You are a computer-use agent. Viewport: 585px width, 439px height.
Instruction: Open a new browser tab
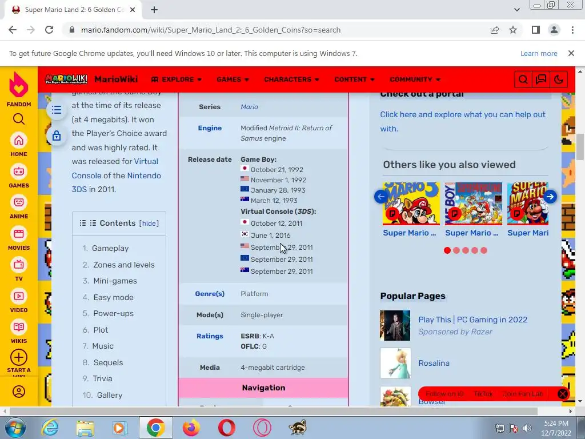(x=154, y=10)
